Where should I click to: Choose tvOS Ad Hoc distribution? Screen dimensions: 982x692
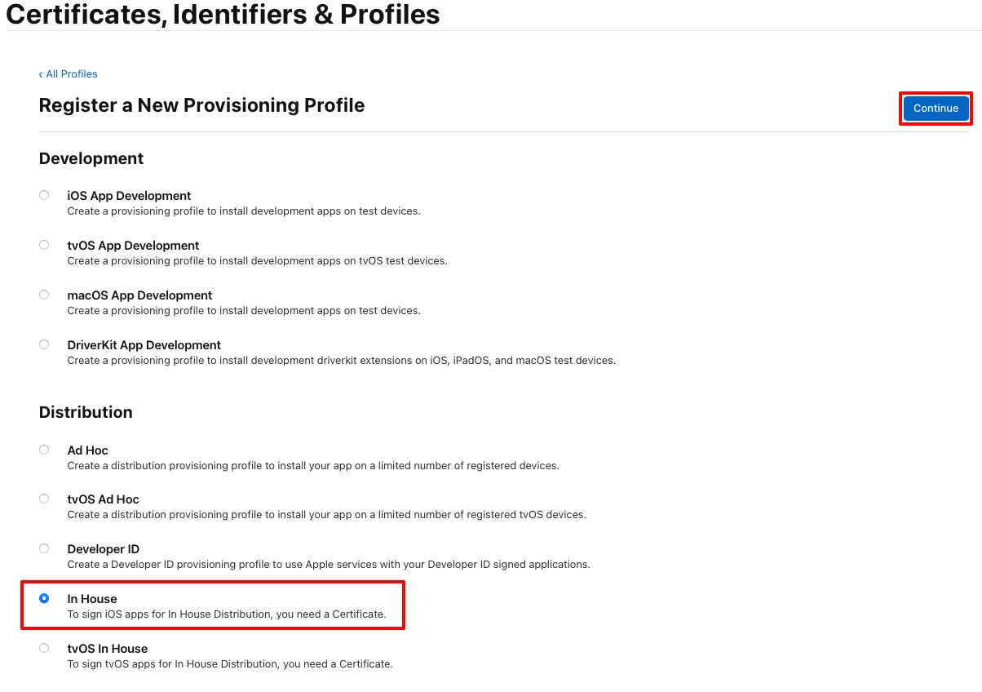tap(44, 499)
